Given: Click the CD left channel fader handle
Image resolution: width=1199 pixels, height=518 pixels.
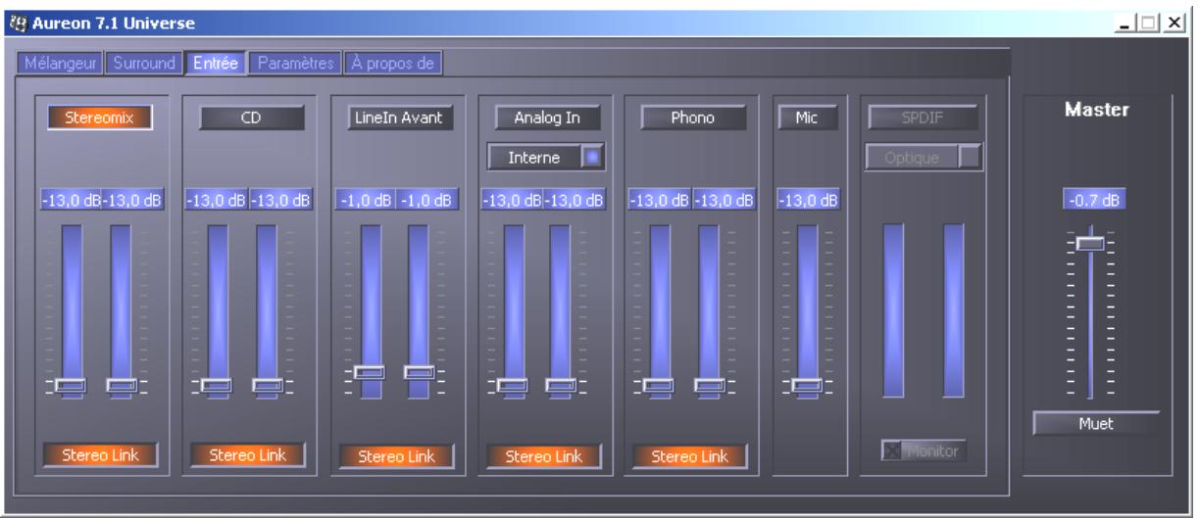Looking at the screenshot, I should coord(217,386).
